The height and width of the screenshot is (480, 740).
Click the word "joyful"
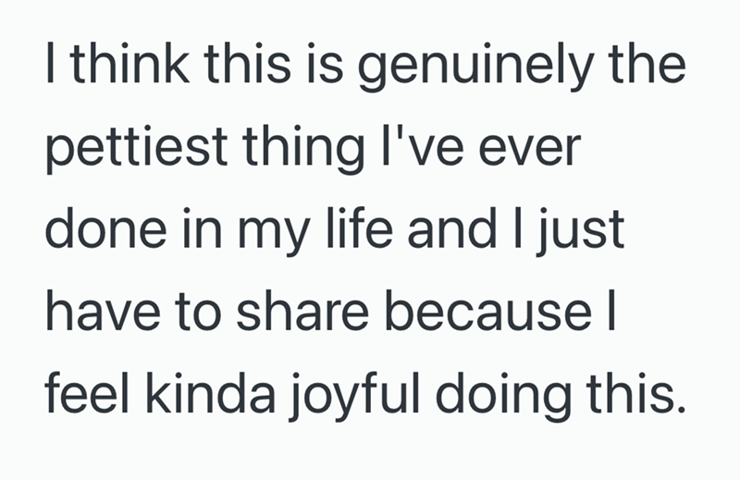point(354,397)
